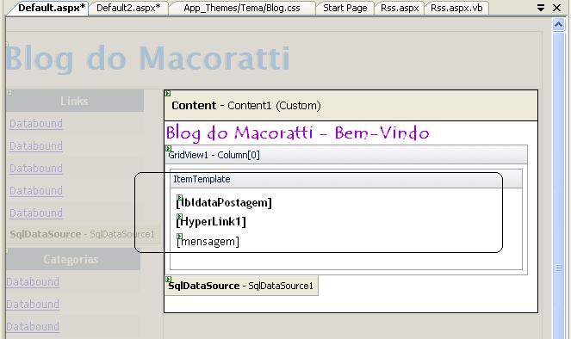571x339 pixels.
Task: Open smart tag glyph on Content1 control
Action: [168, 94]
